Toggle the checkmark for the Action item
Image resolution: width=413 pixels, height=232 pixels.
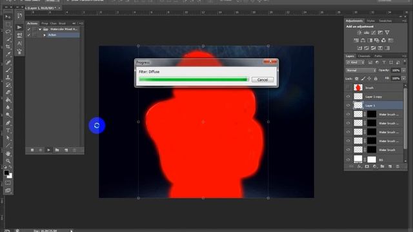(x=28, y=35)
